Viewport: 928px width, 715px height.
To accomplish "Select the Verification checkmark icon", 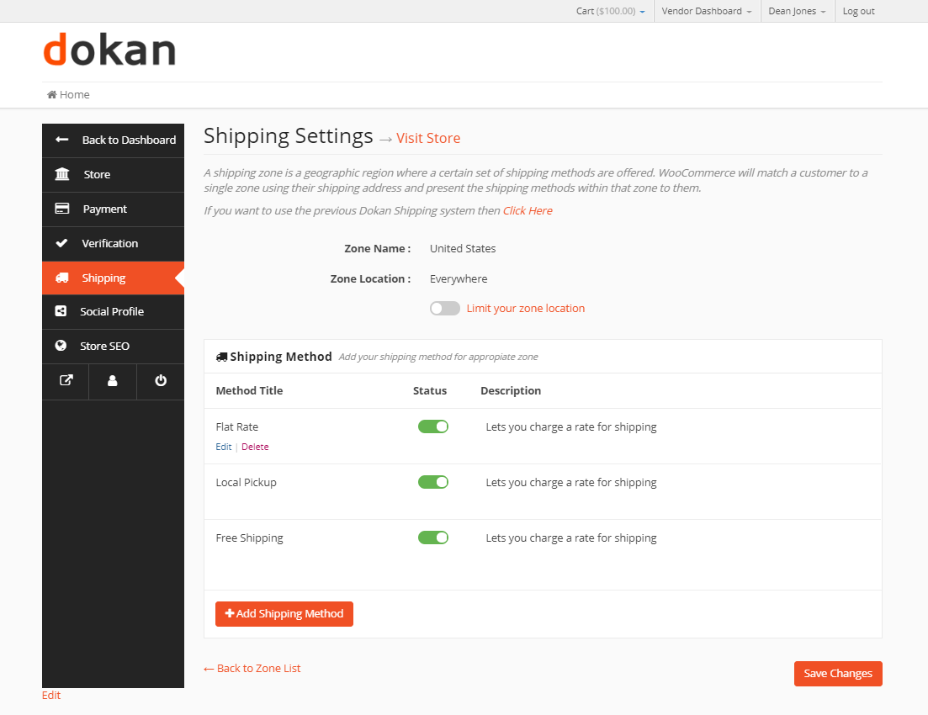I will point(61,243).
